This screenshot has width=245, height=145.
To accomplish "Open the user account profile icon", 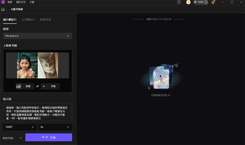I will pos(213,2).
